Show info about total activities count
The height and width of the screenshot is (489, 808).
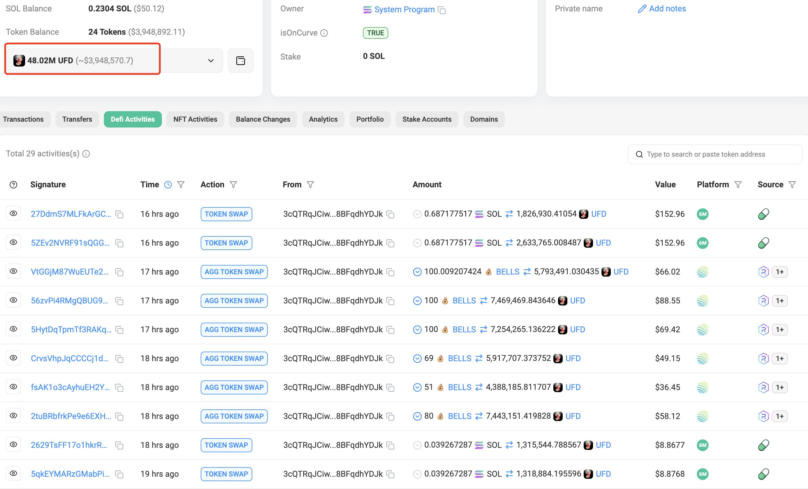coord(86,154)
